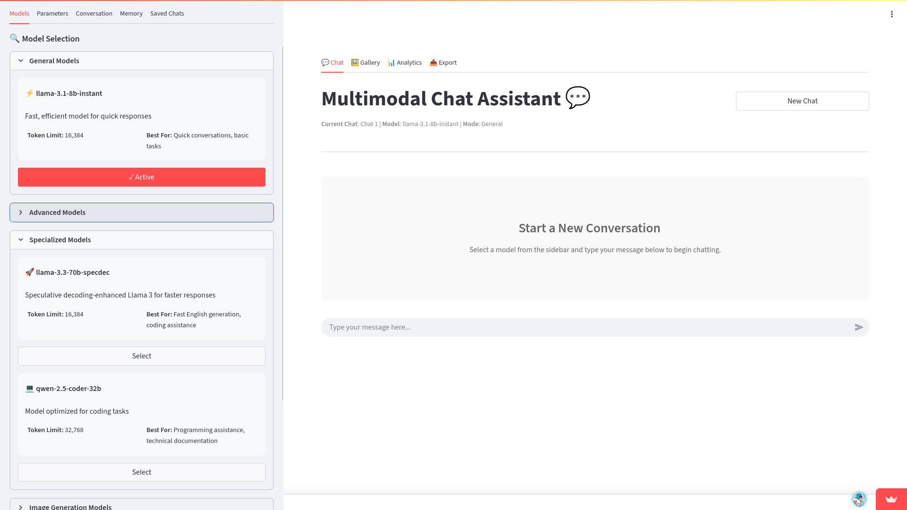Start a New Chat

pyautogui.click(x=802, y=101)
